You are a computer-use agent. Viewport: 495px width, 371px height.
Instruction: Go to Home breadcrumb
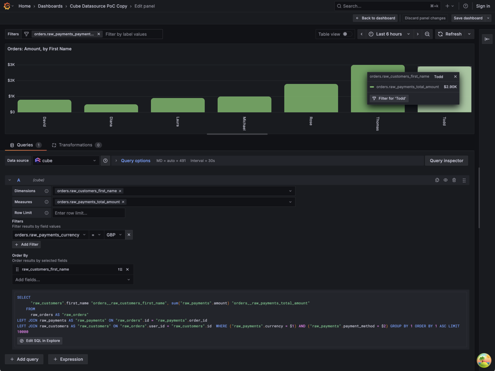(24, 6)
